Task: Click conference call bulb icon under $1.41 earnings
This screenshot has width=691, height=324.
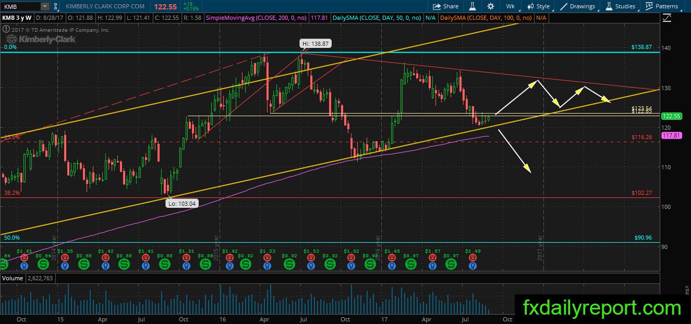Action: (x=146, y=265)
